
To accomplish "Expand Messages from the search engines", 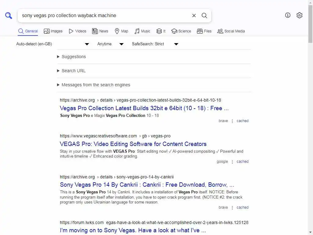I will pos(154,85).
